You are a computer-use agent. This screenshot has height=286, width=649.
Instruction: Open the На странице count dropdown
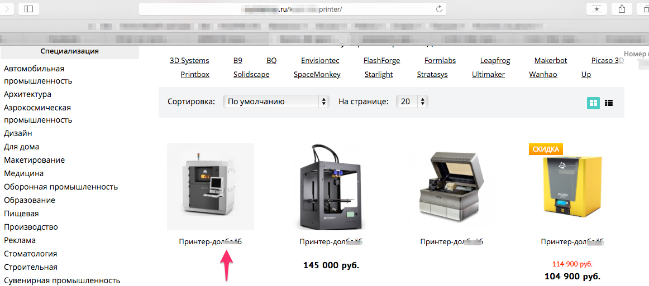[412, 101]
